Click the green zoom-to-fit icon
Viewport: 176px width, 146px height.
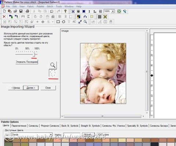point(119,11)
